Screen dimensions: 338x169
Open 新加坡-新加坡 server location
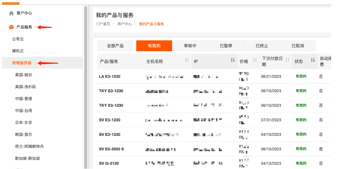(27, 158)
